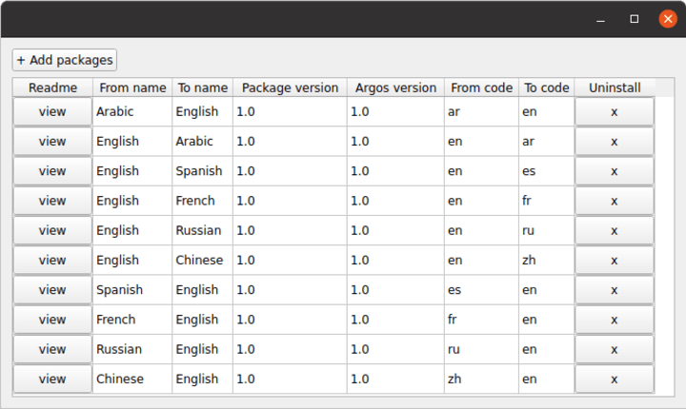686x409 pixels.
Task: Uninstall the English to Spanish package
Action: pyautogui.click(x=615, y=171)
